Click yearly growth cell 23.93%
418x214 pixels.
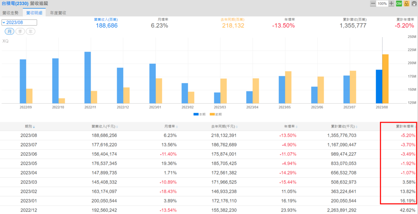point(289,210)
